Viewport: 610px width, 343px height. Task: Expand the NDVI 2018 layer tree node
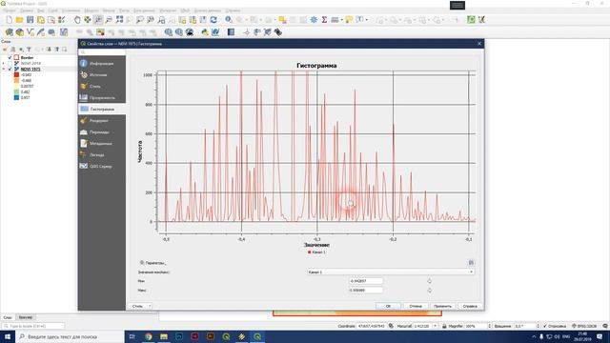[x=4, y=63]
